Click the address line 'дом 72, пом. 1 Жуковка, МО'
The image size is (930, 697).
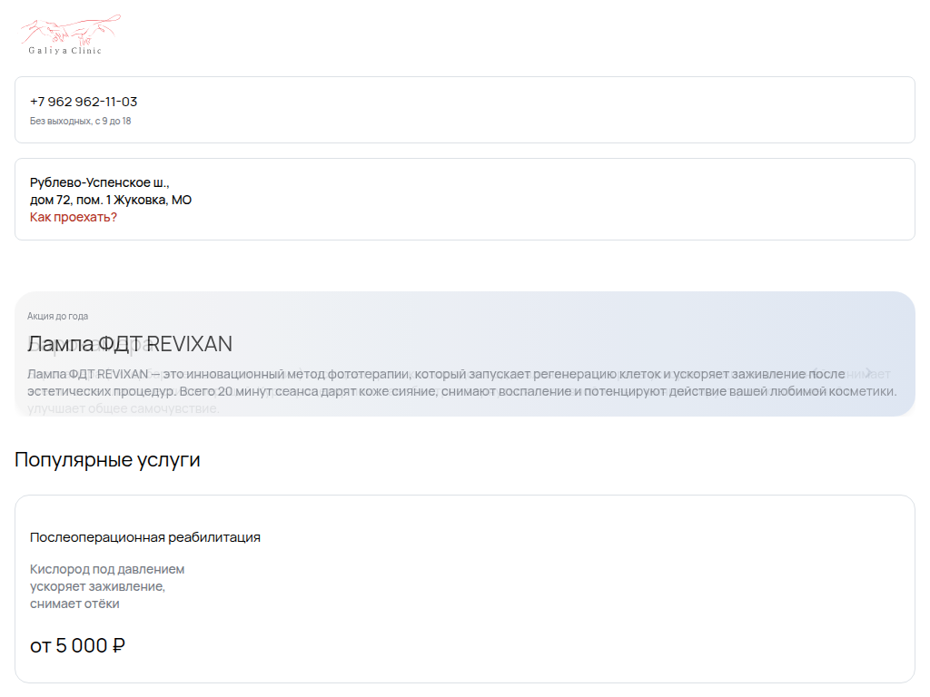click(111, 200)
